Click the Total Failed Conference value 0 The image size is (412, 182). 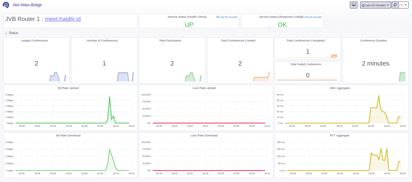pyautogui.click(x=308, y=75)
